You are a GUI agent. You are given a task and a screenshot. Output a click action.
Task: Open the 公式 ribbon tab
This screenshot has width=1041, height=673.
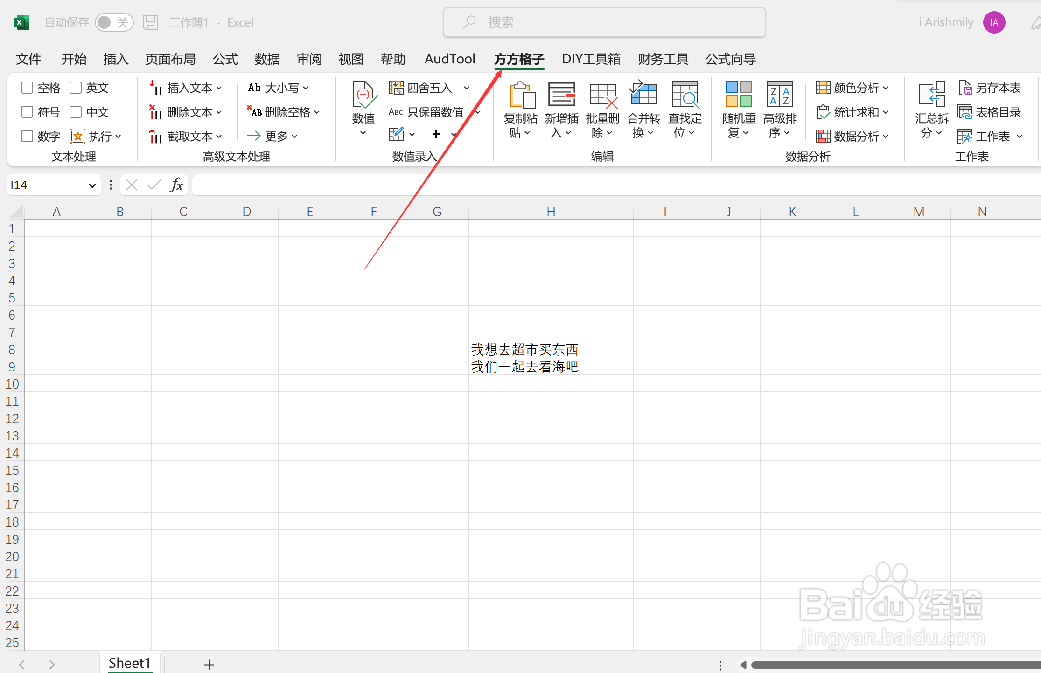point(225,59)
